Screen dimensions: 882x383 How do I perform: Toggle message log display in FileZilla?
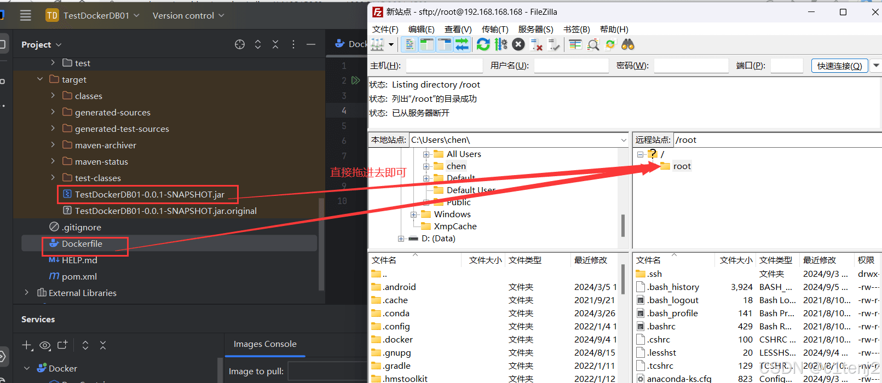pyautogui.click(x=409, y=44)
